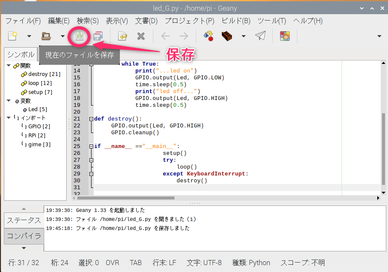
Task: Show next message tabs with down arrow
Action: pos(24,248)
